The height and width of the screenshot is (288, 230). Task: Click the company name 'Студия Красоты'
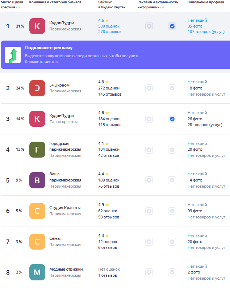(x=65, y=208)
